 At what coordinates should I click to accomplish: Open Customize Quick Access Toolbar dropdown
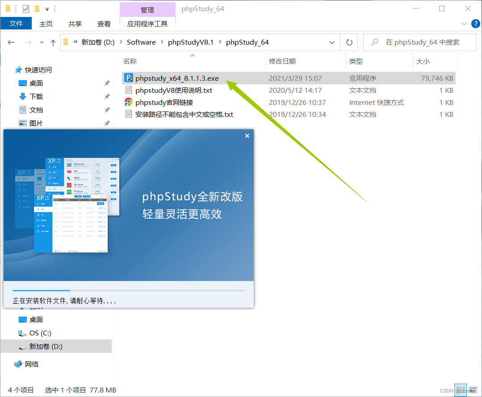(47, 9)
